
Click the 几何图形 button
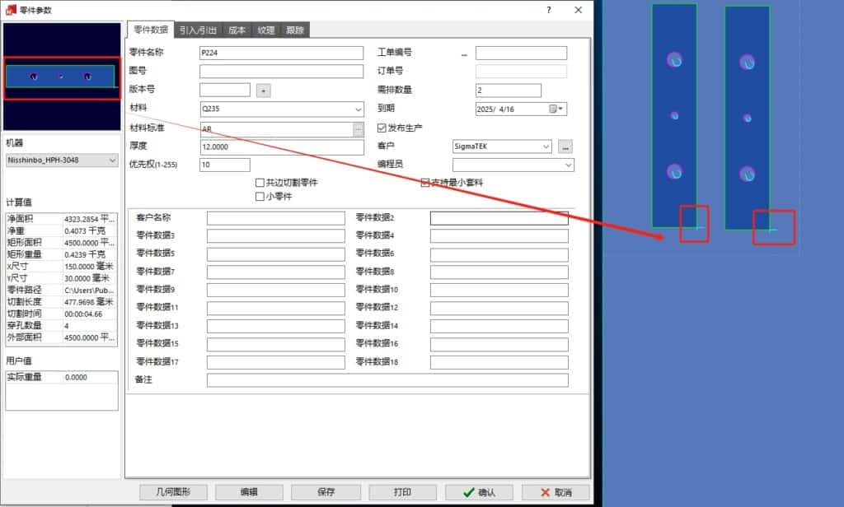(173, 492)
